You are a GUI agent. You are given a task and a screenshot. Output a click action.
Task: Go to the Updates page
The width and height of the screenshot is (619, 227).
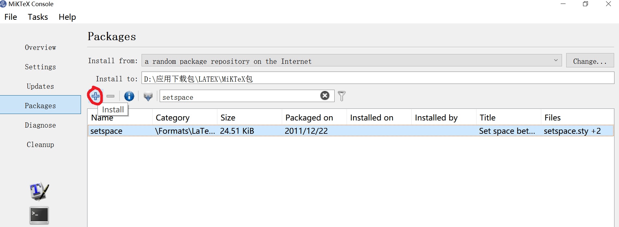coord(40,86)
